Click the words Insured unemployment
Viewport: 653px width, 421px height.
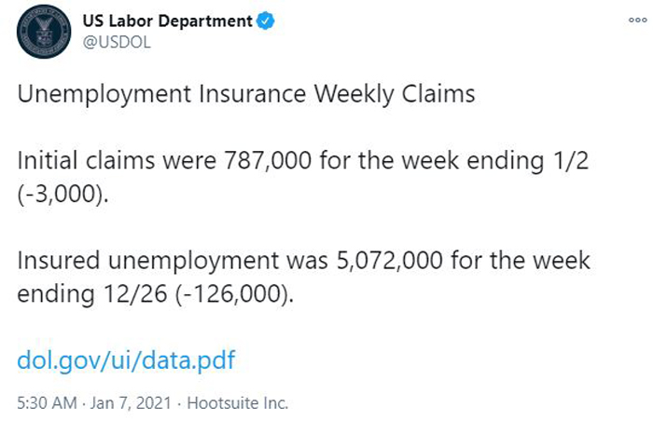click(147, 261)
